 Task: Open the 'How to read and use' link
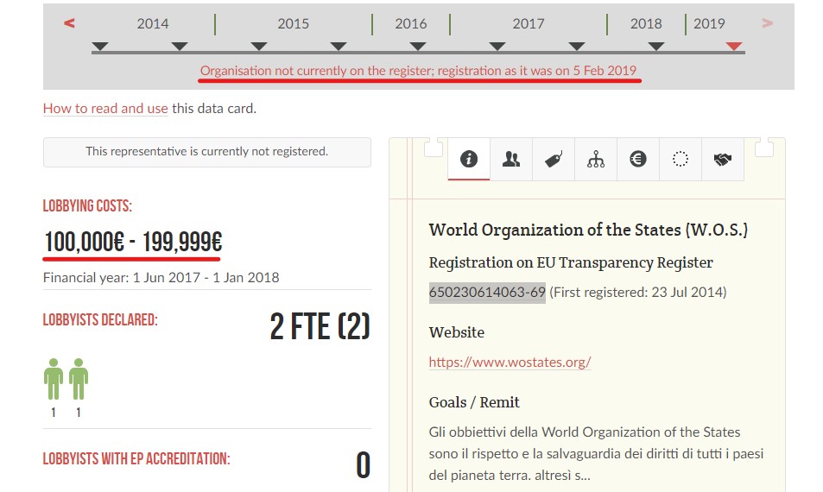(x=105, y=108)
